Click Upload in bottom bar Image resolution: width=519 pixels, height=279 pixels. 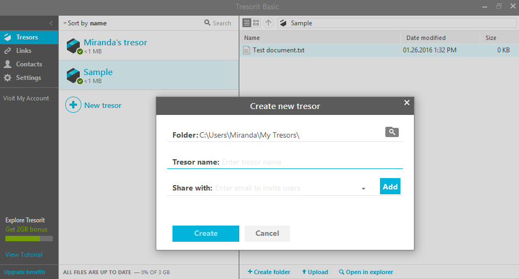point(315,272)
